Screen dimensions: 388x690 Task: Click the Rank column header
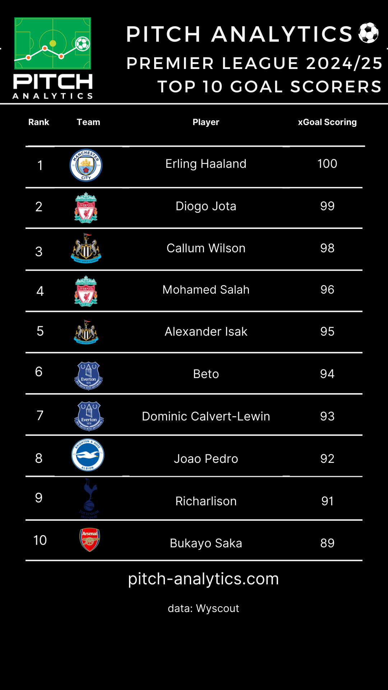[x=39, y=122]
